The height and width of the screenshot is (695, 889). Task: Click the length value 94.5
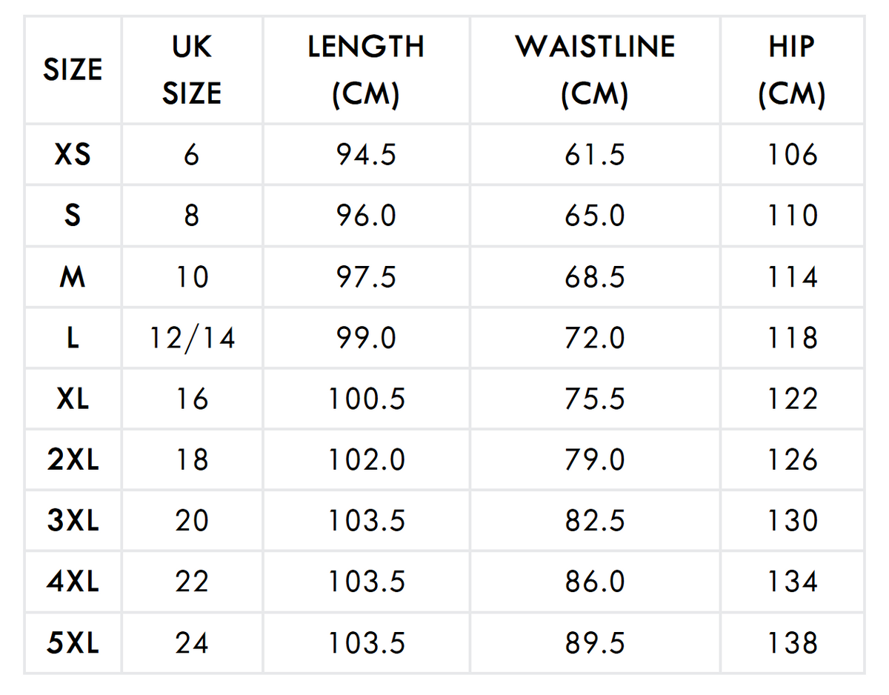(x=366, y=155)
